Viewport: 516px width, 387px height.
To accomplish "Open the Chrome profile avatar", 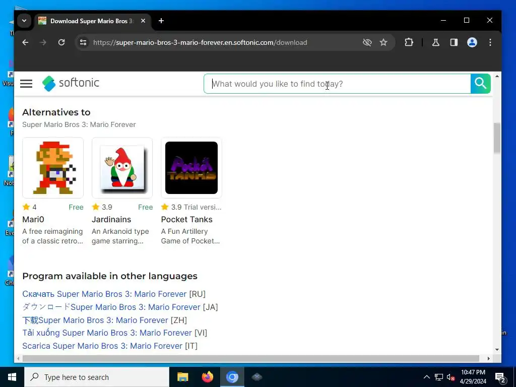I will (x=472, y=42).
